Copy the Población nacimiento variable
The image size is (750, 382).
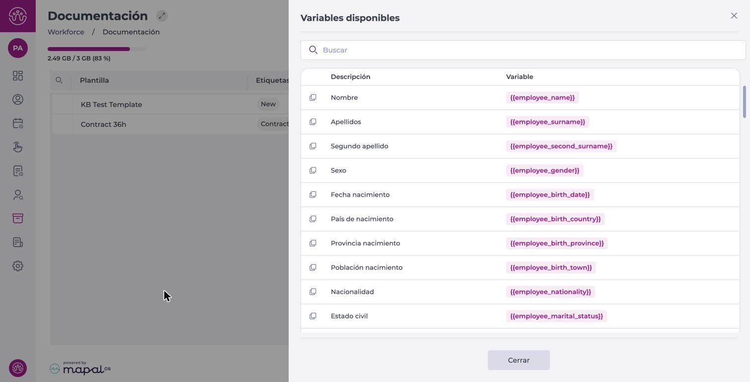pyautogui.click(x=313, y=268)
